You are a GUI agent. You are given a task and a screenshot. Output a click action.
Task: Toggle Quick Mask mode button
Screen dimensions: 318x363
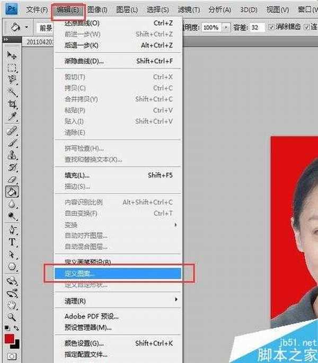coord(12,356)
